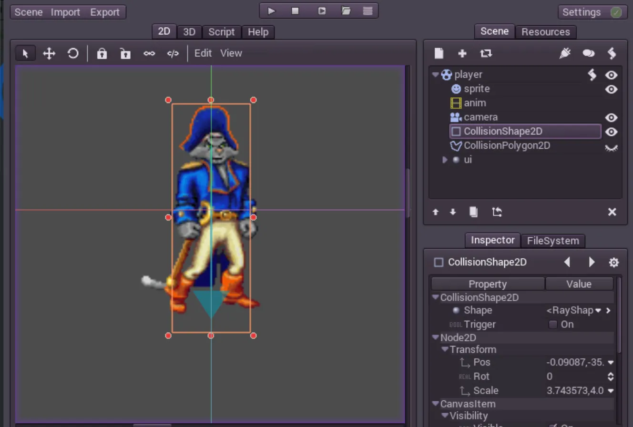Collapse the Transform property group
Viewport: 633px width, 427px height.
click(445, 349)
